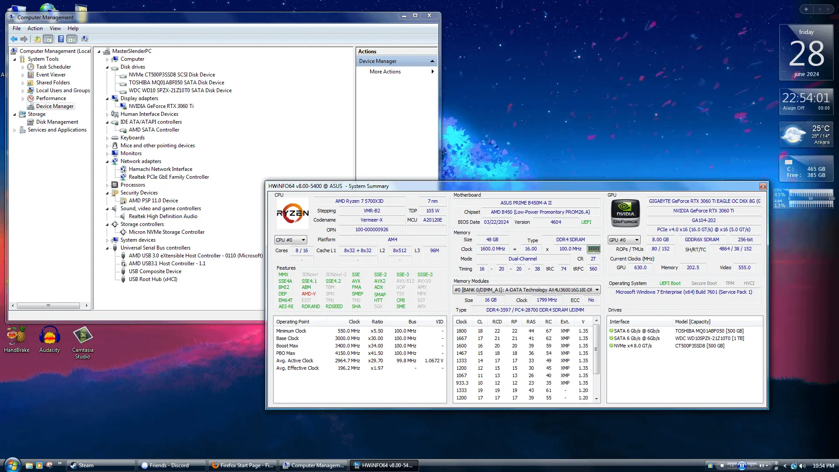Stop playback on the taskbar media toolbar

[x=722, y=465]
